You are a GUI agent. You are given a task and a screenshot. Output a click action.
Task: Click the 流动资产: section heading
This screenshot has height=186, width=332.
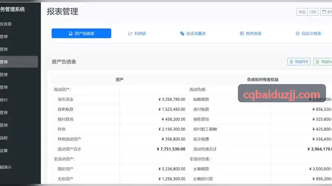[x=62, y=89]
